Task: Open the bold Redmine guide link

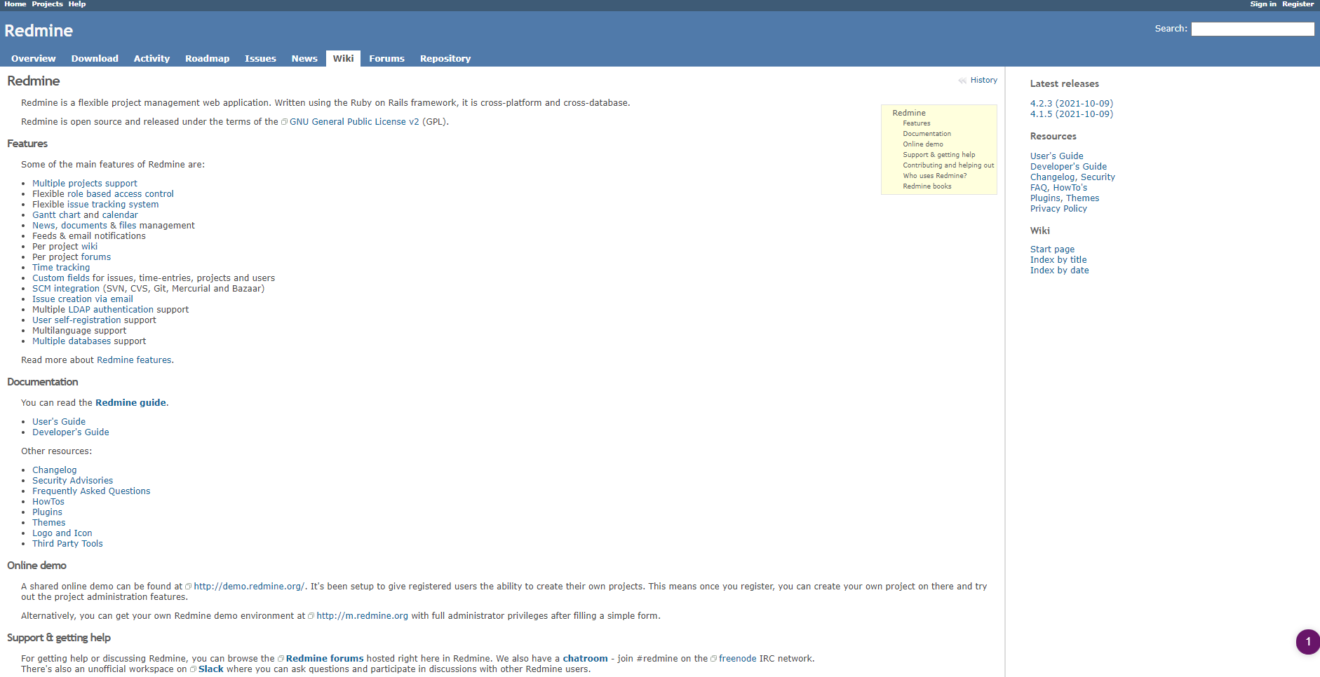Action: pos(130,403)
